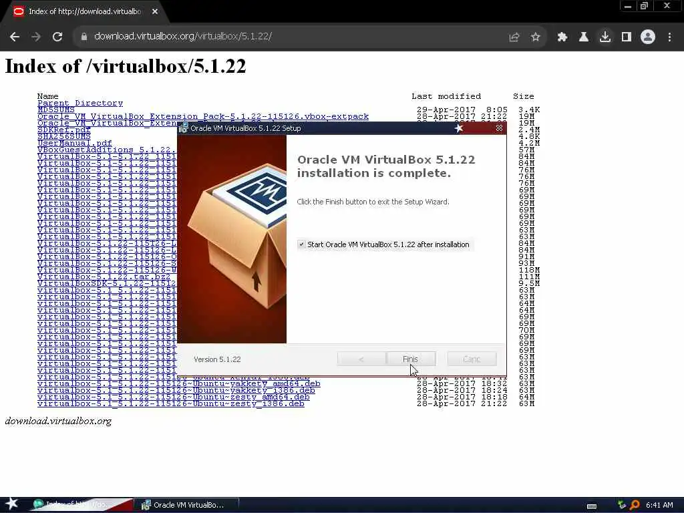Image resolution: width=684 pixels, height=513 pixels.
Task: Open the SDKRef.pdf link
Action: (64, 130)
